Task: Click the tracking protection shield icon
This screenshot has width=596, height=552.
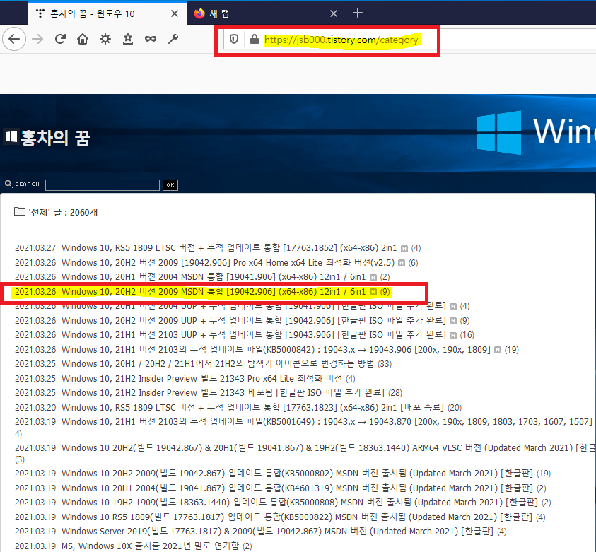Action: coord(234,39)
